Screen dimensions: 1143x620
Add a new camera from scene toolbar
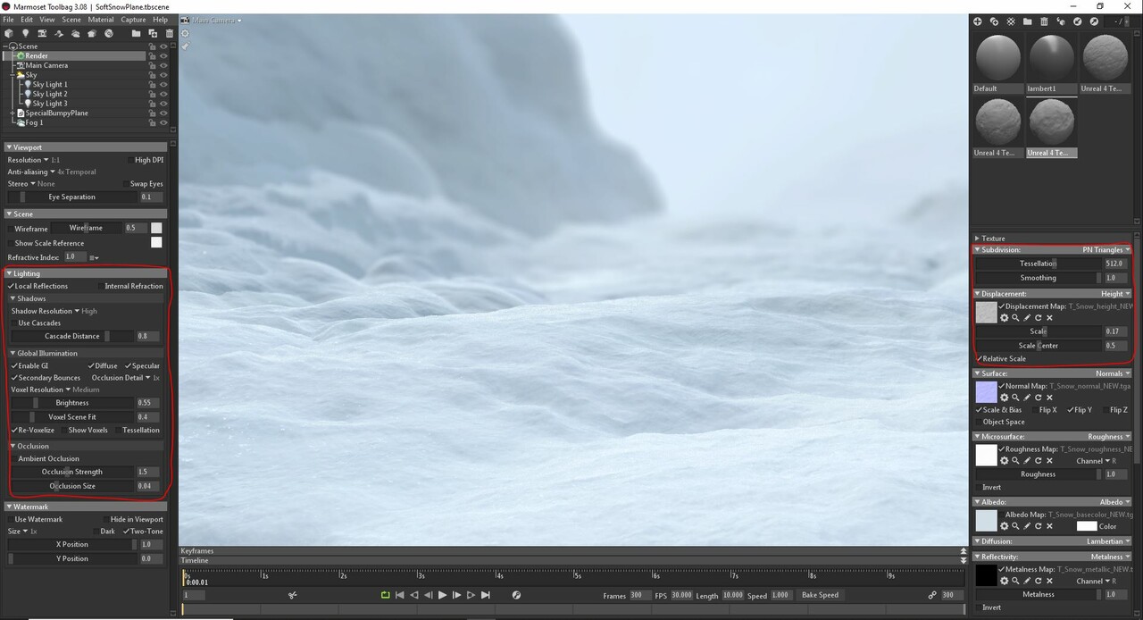point(42,34)
